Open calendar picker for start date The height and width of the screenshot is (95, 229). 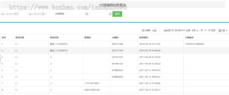pos(86,14)
